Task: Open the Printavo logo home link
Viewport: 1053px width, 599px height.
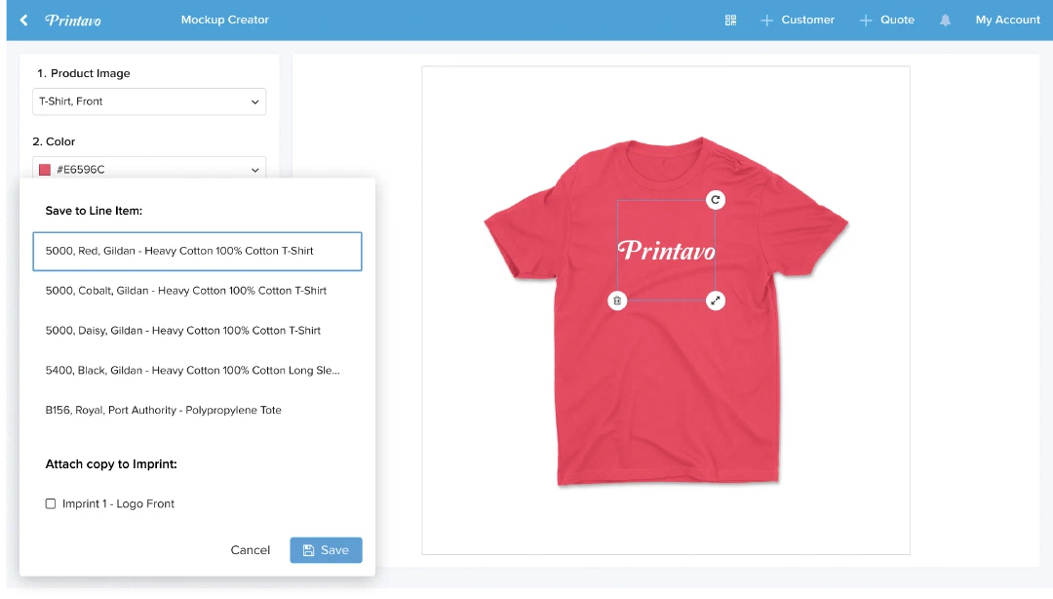Action: coord(73,20)
